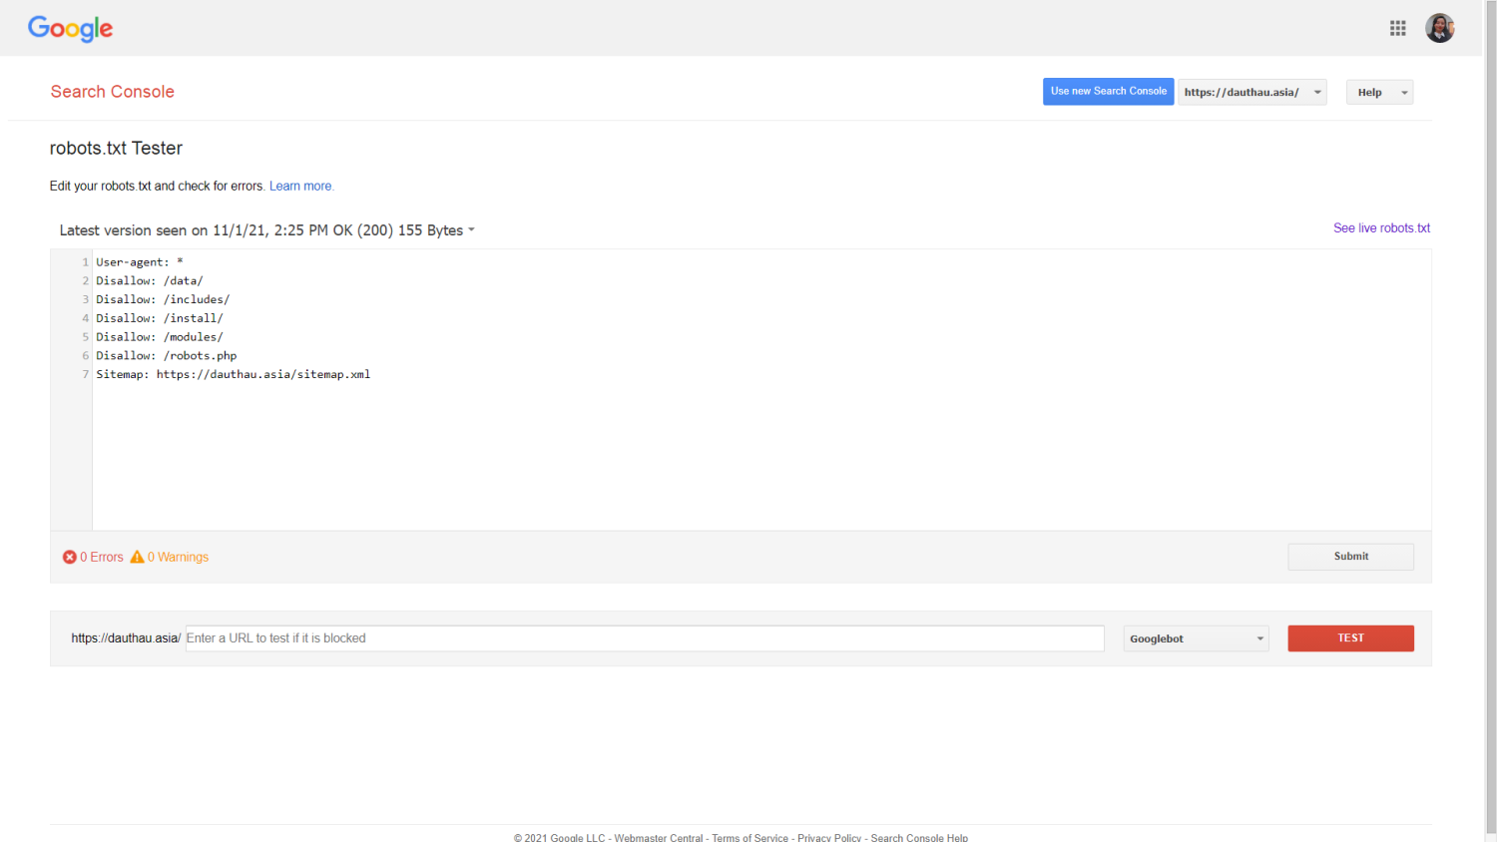Click the robots.txt Tester heading

coord(116,149)
